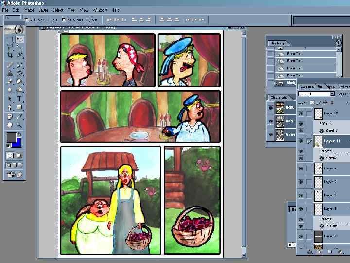Select the Paintbrush tool
The image size is (350, 263).
coord(19,65)
